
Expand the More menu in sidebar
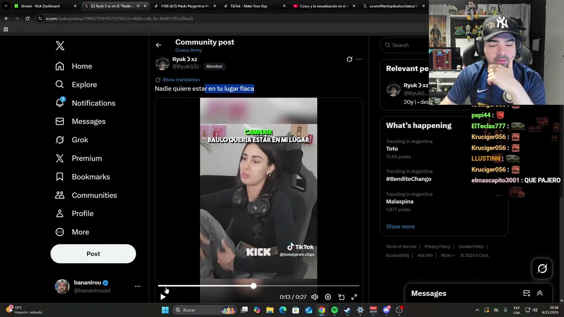click(72, 232)
